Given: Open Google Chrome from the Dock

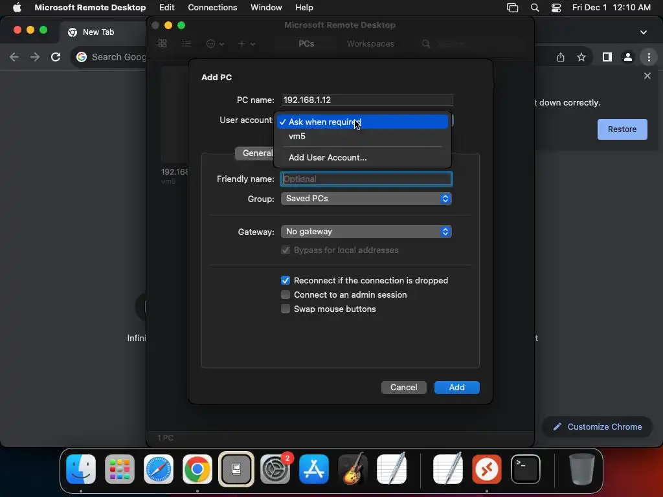Looking at the screenshot, I should pos(197,469).
